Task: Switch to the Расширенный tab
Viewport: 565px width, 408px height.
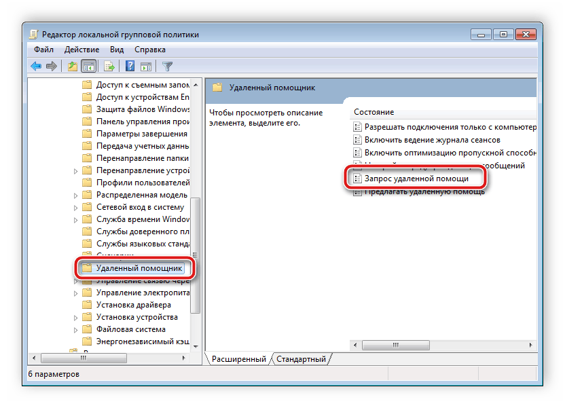Action: click(240, 359)
